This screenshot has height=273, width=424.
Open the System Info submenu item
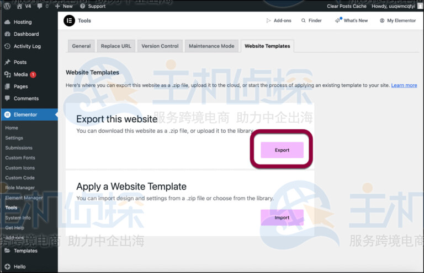(18, 217)
